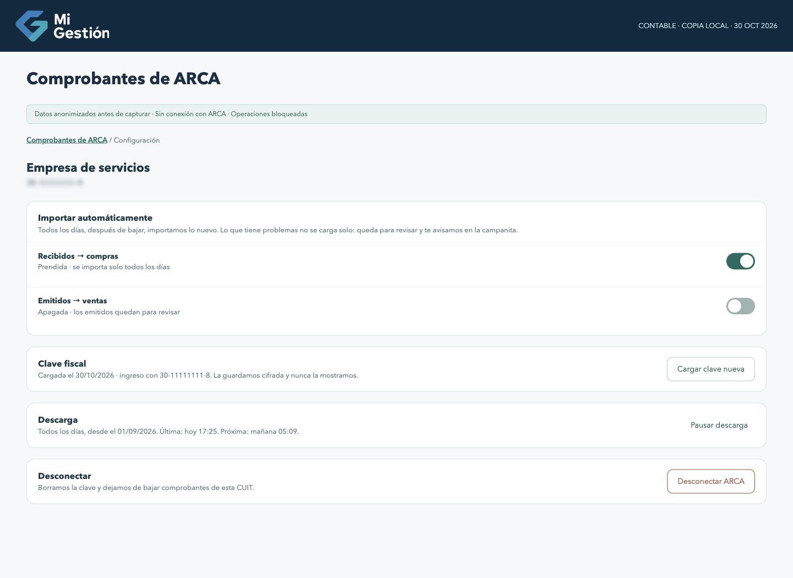Click the Descarga heading

58,419
